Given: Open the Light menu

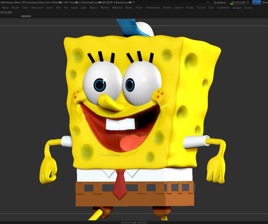Looking at the screenshot, I should pos(84,8).
